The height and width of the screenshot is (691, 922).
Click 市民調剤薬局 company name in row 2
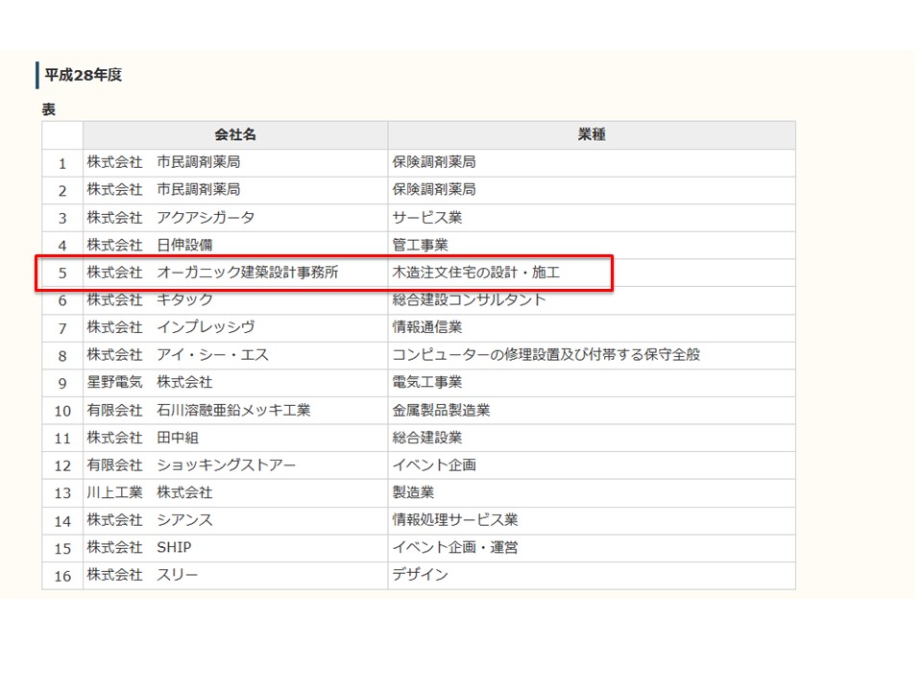coord(198,190)
